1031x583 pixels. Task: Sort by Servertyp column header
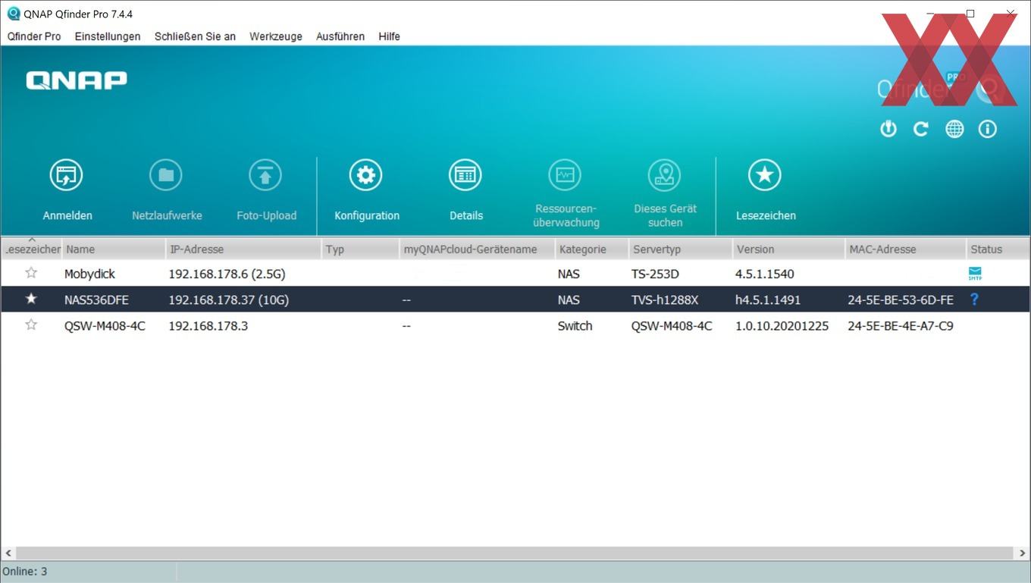pyautogui.click(x=680, y=249)
